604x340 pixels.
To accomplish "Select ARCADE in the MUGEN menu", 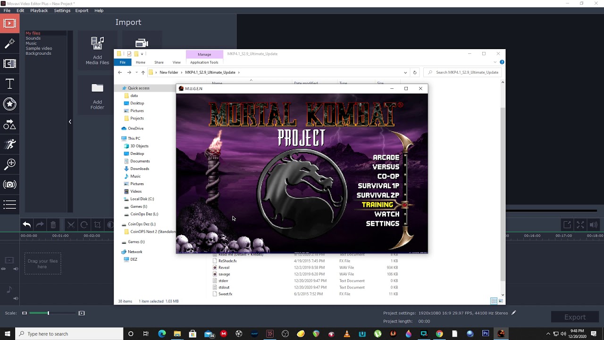I will [x=386, y=157].
